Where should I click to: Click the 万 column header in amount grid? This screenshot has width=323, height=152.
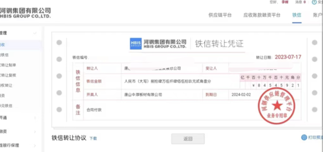[x=265, y=77]
